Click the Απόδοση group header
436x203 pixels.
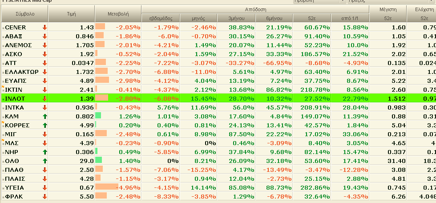(x=255, y=9)
